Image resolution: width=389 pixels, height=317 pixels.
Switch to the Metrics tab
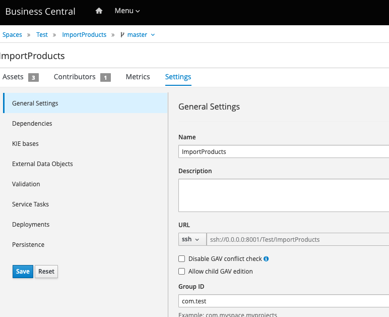(x=138, y=77)
